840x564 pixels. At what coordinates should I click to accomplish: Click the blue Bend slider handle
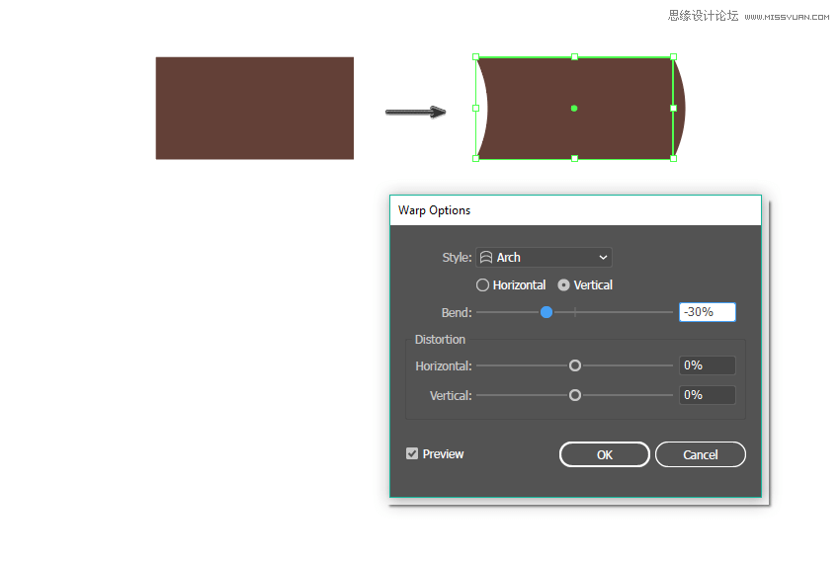tap(546, 312)
